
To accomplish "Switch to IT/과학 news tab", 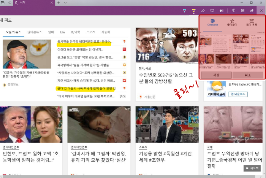I will (76, 32).
